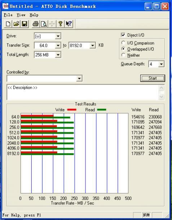Click the New file toolbar icon
Image resolution: width=172 pixels, height=220 pixels.
click(8, 24)
